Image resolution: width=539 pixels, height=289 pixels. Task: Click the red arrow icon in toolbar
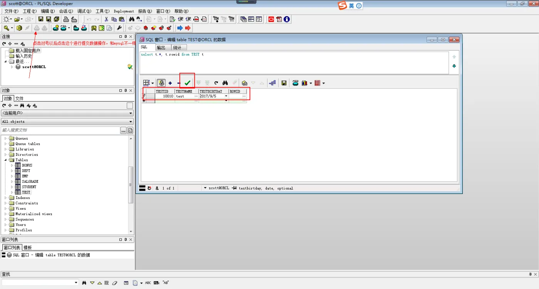click(x=188, y=28)
